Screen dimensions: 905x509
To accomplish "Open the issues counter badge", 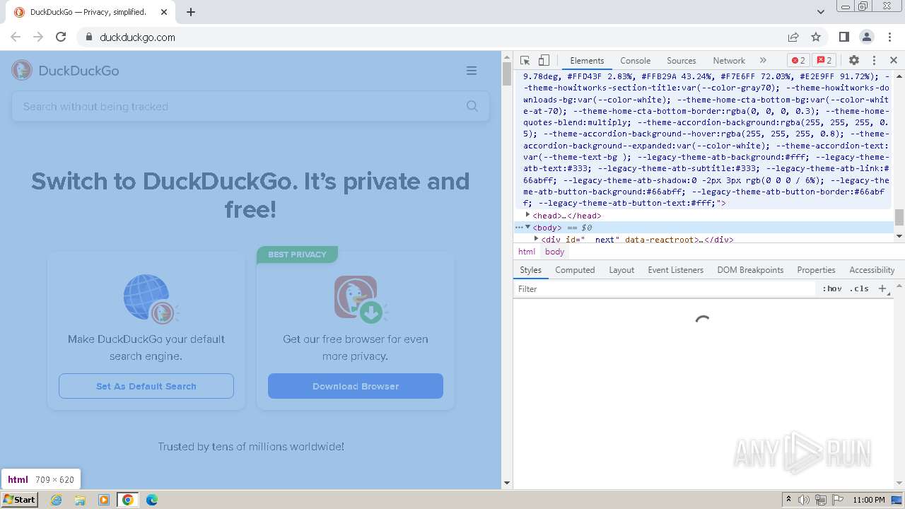I will tap(824, 60).
